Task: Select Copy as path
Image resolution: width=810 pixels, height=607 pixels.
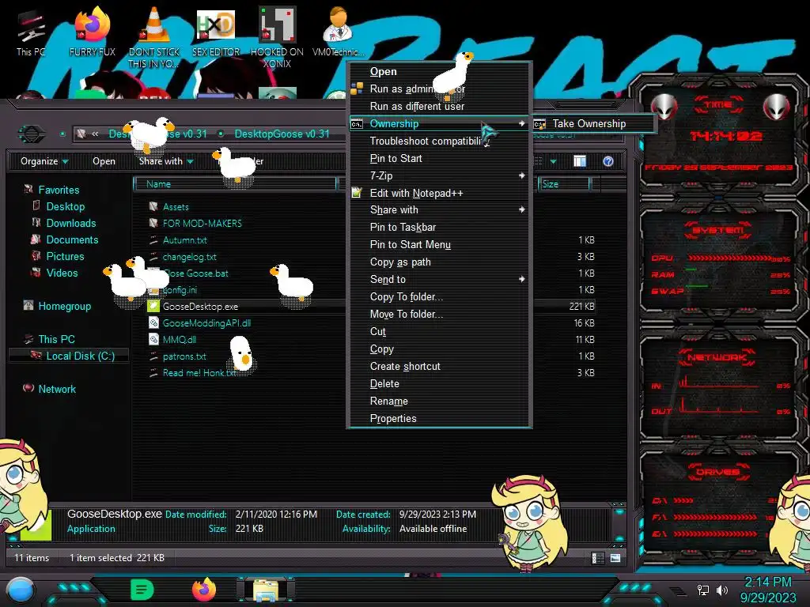Action: click(x=441, y=262)
